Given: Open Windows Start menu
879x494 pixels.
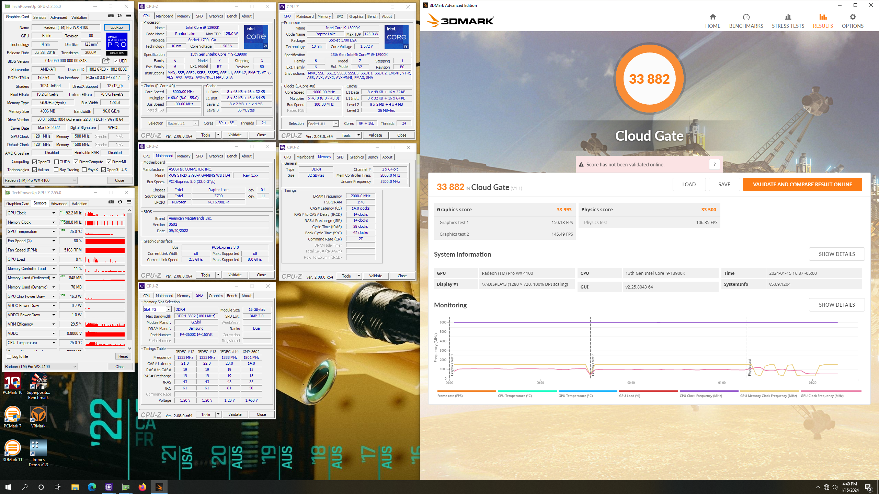Looking at the screenshot, I should click(x=8, y=487).
